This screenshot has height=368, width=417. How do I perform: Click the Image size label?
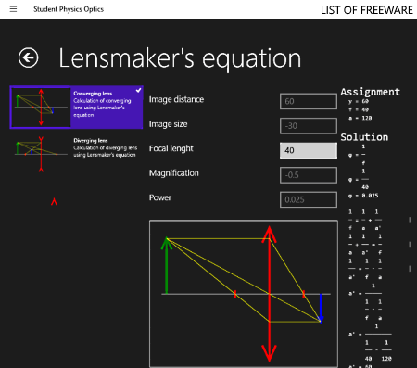(168, 124)
